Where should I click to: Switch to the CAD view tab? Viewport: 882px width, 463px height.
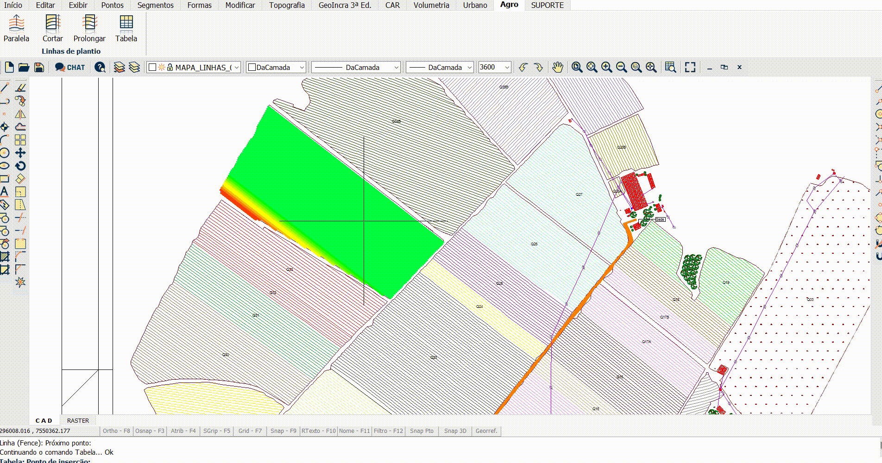[x=44, y=420]
